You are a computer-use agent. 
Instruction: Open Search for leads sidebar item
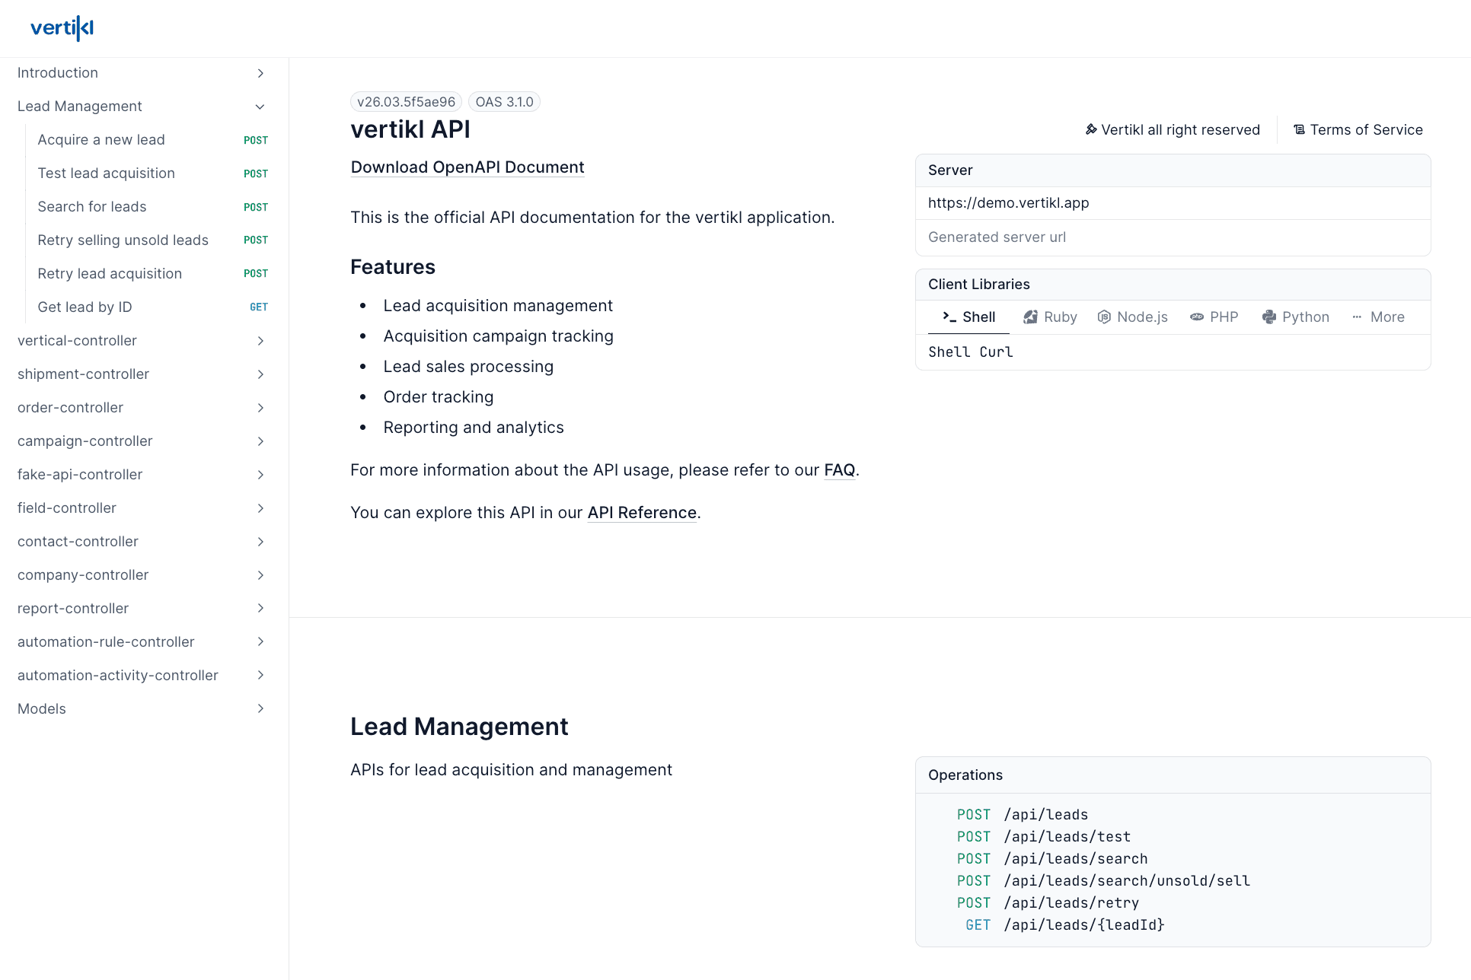pyautogui.click(x=153, y=207)
